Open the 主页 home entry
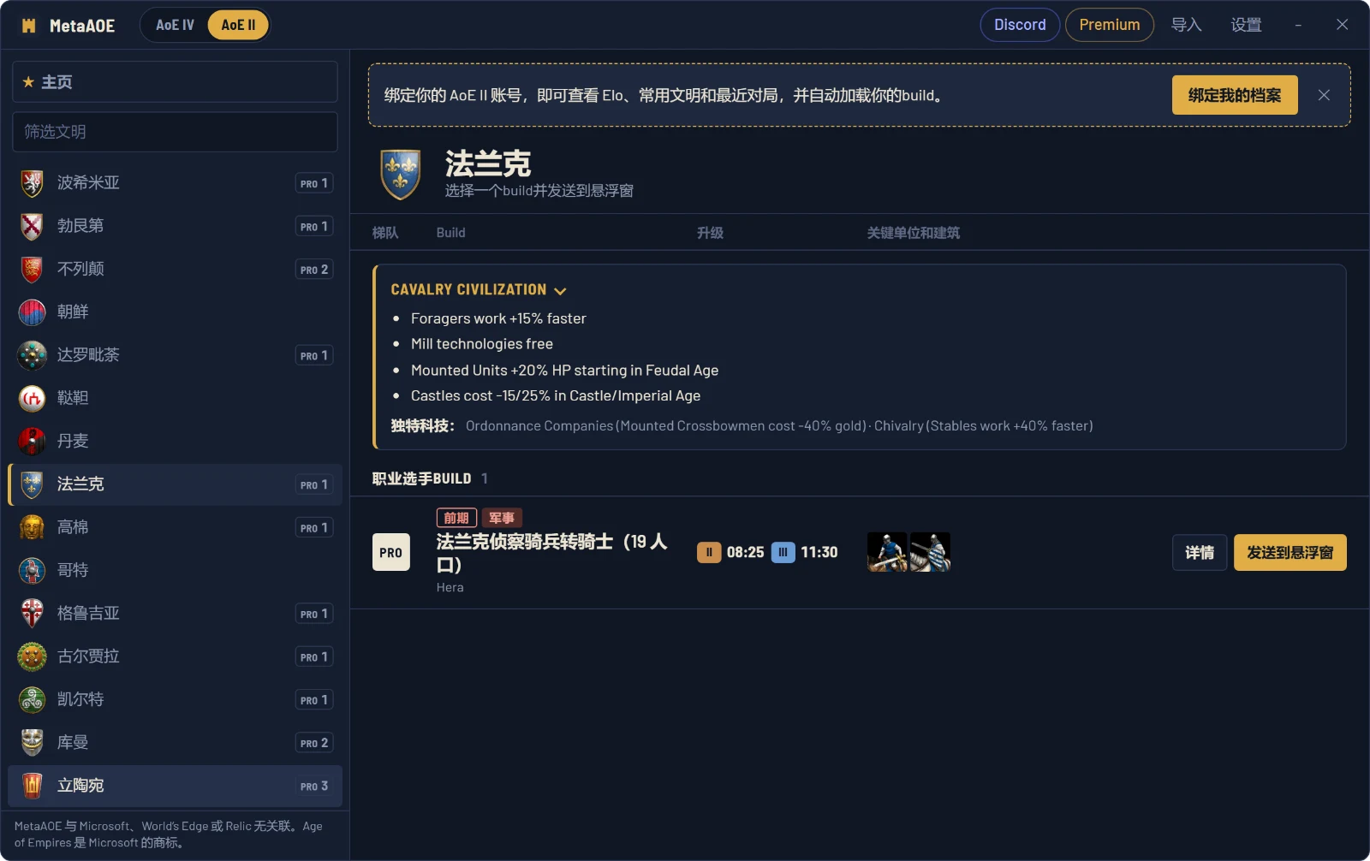Screen dimensions: 1370x861 tap(175, 82)
